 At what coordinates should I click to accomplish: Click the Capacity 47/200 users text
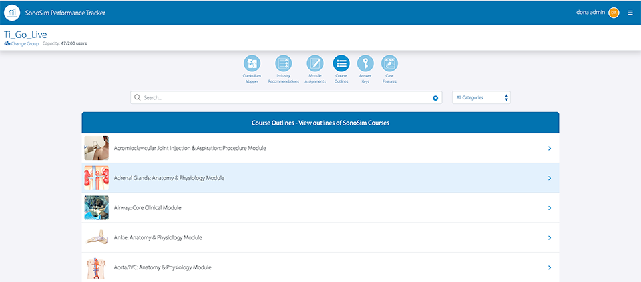click(65, 43)
